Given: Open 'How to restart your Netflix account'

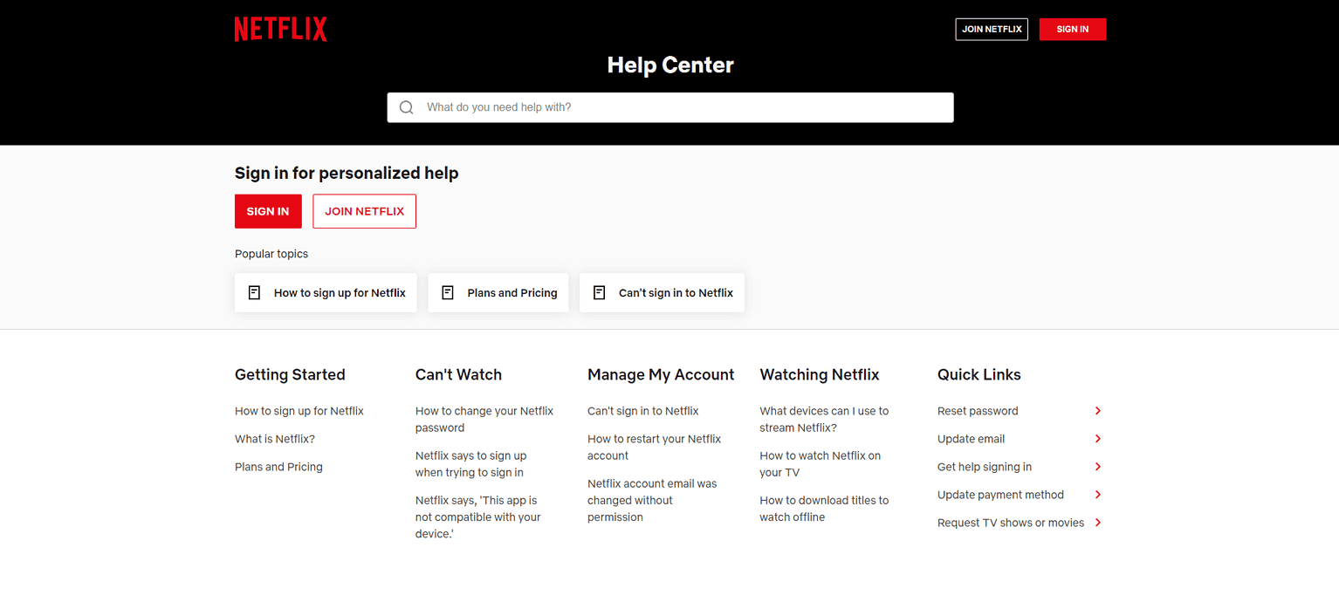Looking at the screenshot, I should coord(654,447).
